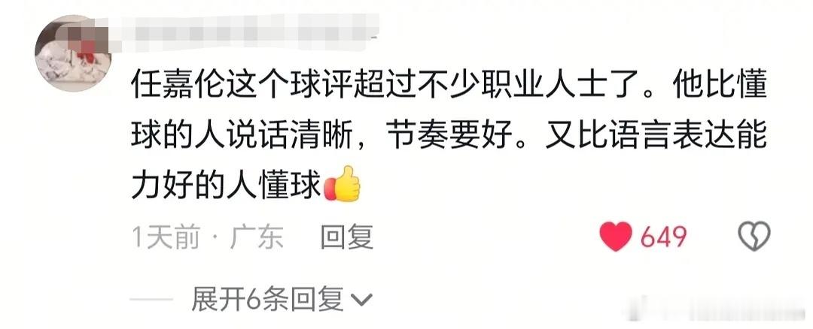Click the 649 like count

pyautogui.click(x=664, y=237)
